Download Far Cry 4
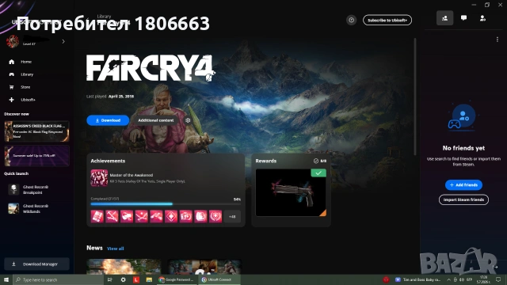Screen dimensions: 507x285 [108, 120]
